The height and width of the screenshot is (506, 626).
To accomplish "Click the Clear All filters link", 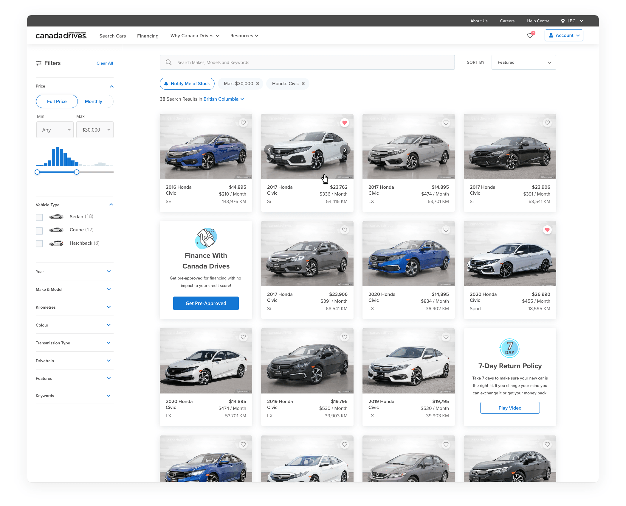I will [105, 63].
